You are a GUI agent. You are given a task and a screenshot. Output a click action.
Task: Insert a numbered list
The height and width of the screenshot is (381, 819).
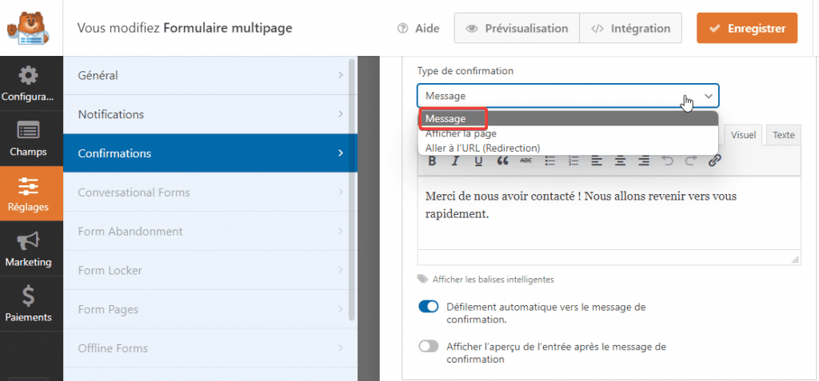pos(573,161)
